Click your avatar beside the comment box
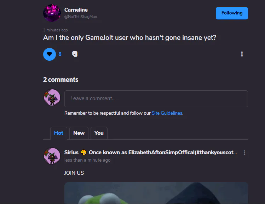 click(52, 97)
